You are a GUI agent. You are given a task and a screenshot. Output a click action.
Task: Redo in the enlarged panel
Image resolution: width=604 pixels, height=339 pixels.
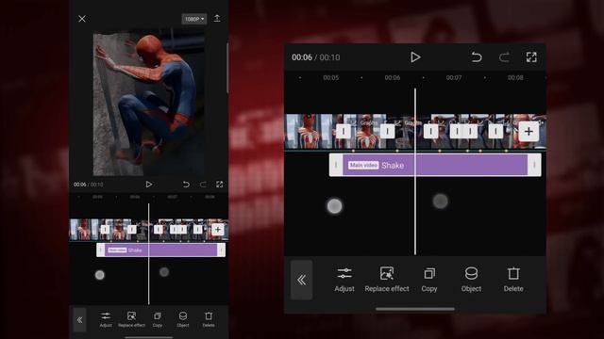tap(504, 57)
